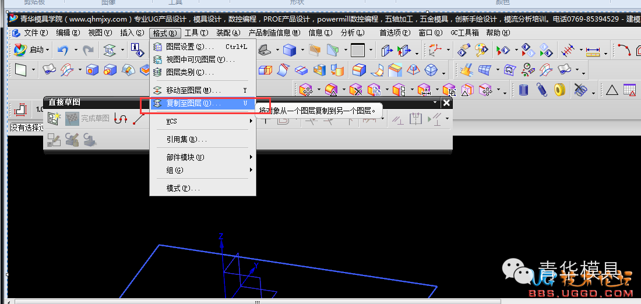Click the Trim Body cube icon
This screenshot has height=304, width=641.
[266, 70]
